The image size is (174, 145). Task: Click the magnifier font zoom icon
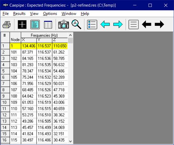76,24
